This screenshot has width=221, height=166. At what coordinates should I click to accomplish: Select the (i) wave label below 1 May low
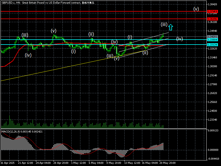pos(73,51)
